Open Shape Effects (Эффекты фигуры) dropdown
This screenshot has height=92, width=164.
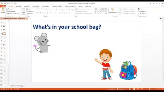pyautogui.click(x=130, y=14)
